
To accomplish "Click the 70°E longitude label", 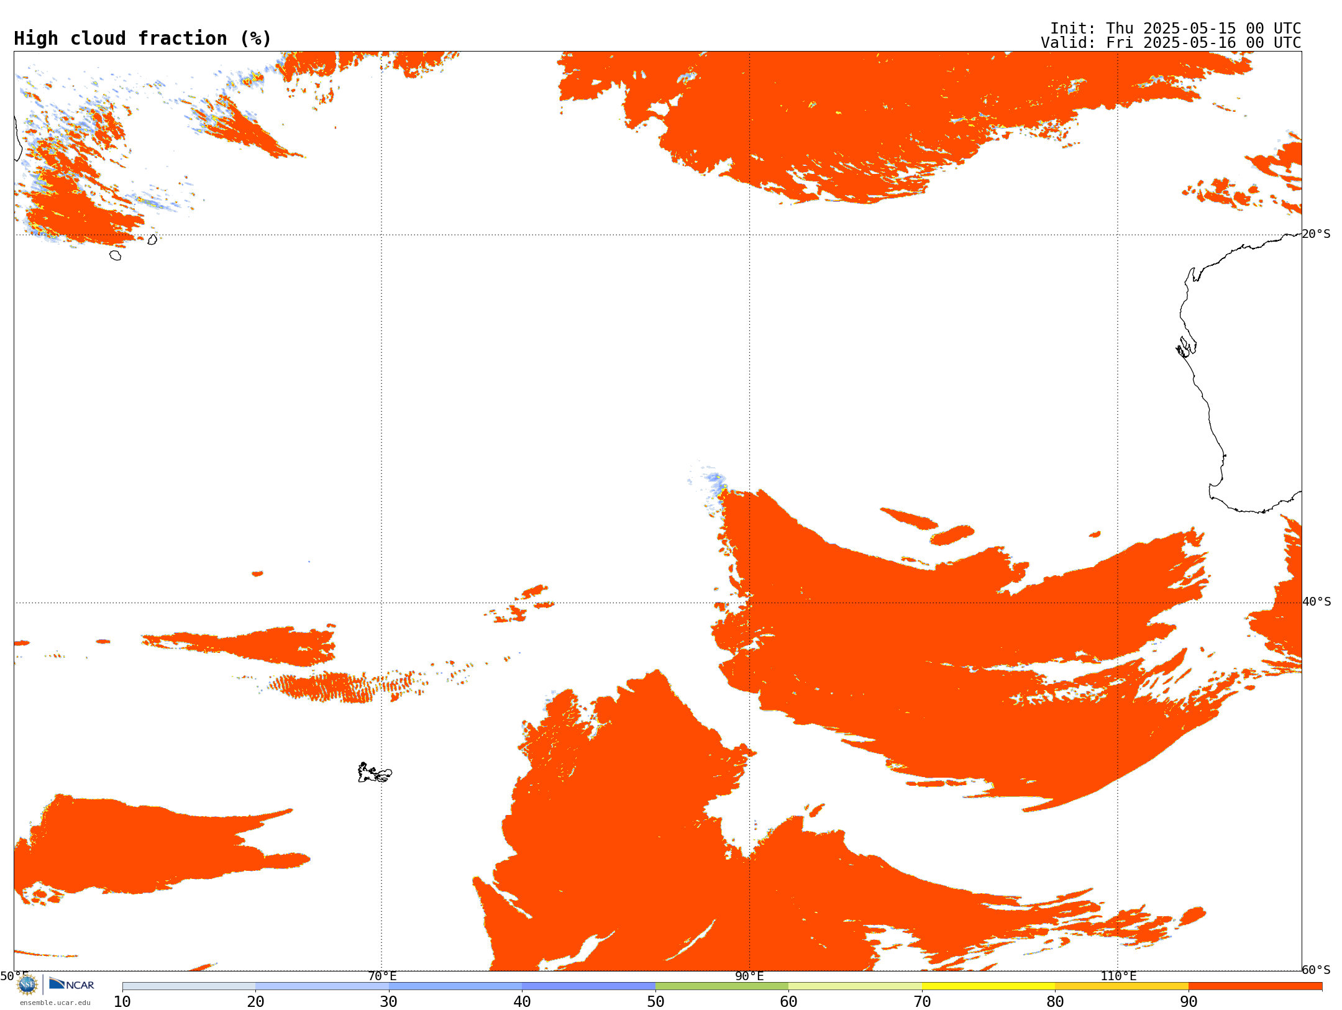I will [x=382, y=976].
